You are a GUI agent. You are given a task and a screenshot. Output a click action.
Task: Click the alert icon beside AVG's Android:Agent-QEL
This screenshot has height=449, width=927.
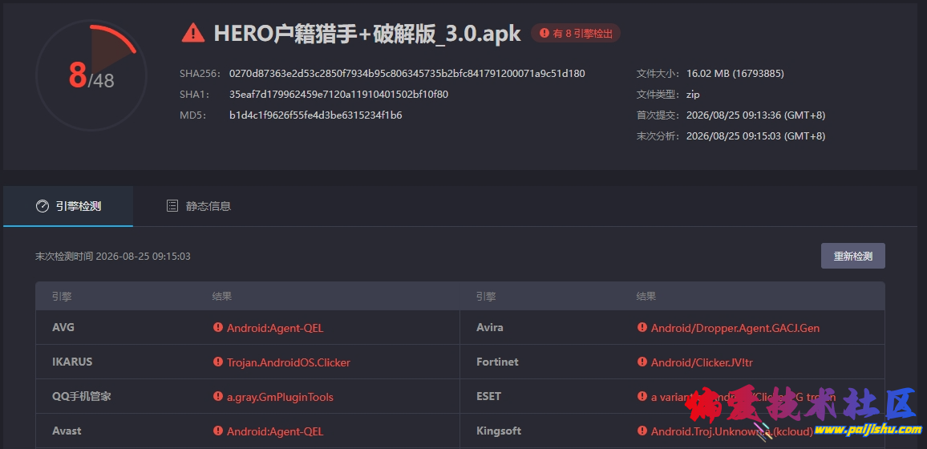coord(217,327)
